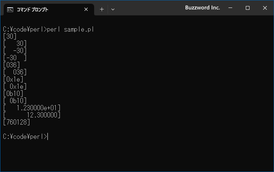This screenshot has width=274, height=172.
Task: Open a new terminal tab
Action: point(102,9)
